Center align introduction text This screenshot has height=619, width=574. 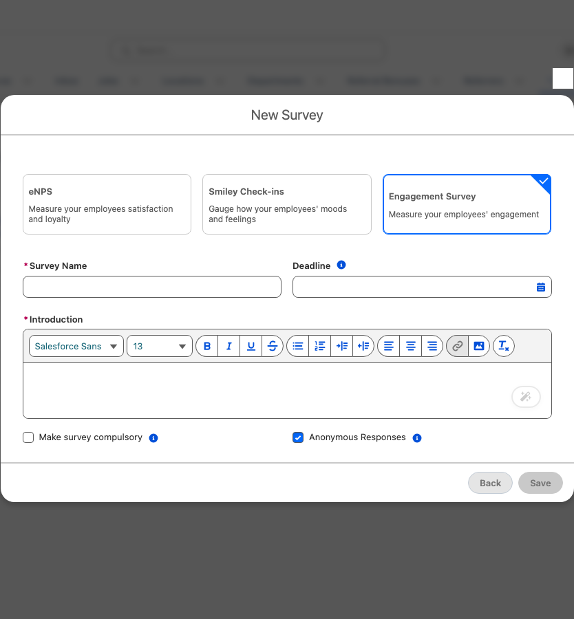pyautogui.click(x=410, y=346)
